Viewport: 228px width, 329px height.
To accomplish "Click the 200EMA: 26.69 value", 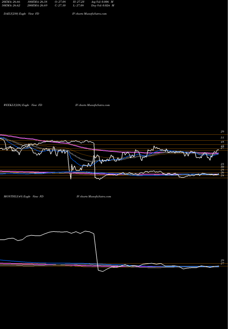I will coord(37,5).
